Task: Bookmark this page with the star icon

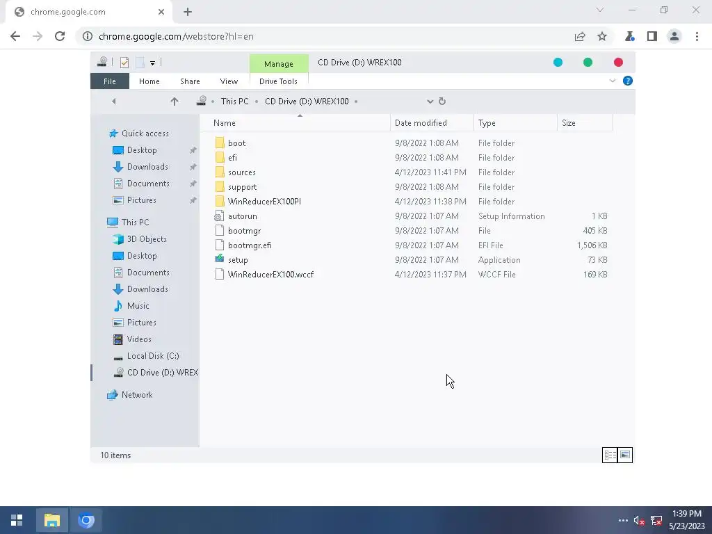Action: click(x=602, y=36)
